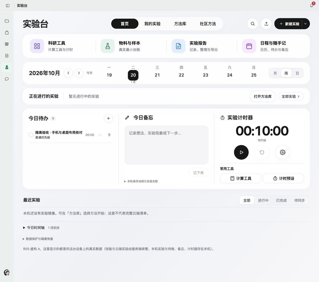
Task: Open the timer settings gear
Action: click(x=283, y=152)
